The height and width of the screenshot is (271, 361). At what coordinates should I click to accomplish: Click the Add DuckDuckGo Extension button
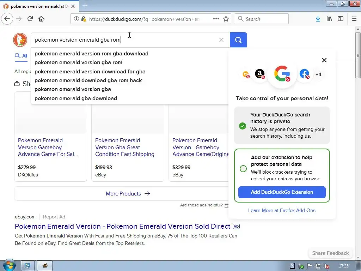tap(282, 192)
